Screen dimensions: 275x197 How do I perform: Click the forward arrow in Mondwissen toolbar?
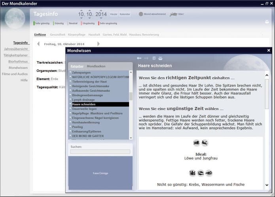pos(146,58)
